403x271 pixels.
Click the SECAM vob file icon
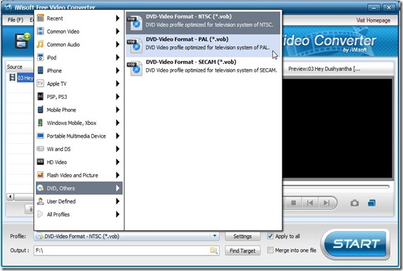coord(135,68)
